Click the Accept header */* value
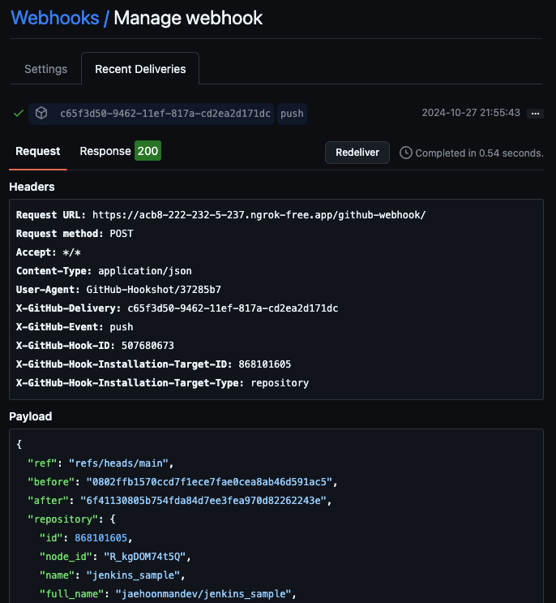The height and width of the screenshot is (603, 556). pyautogui.click(x=72, y=252)
